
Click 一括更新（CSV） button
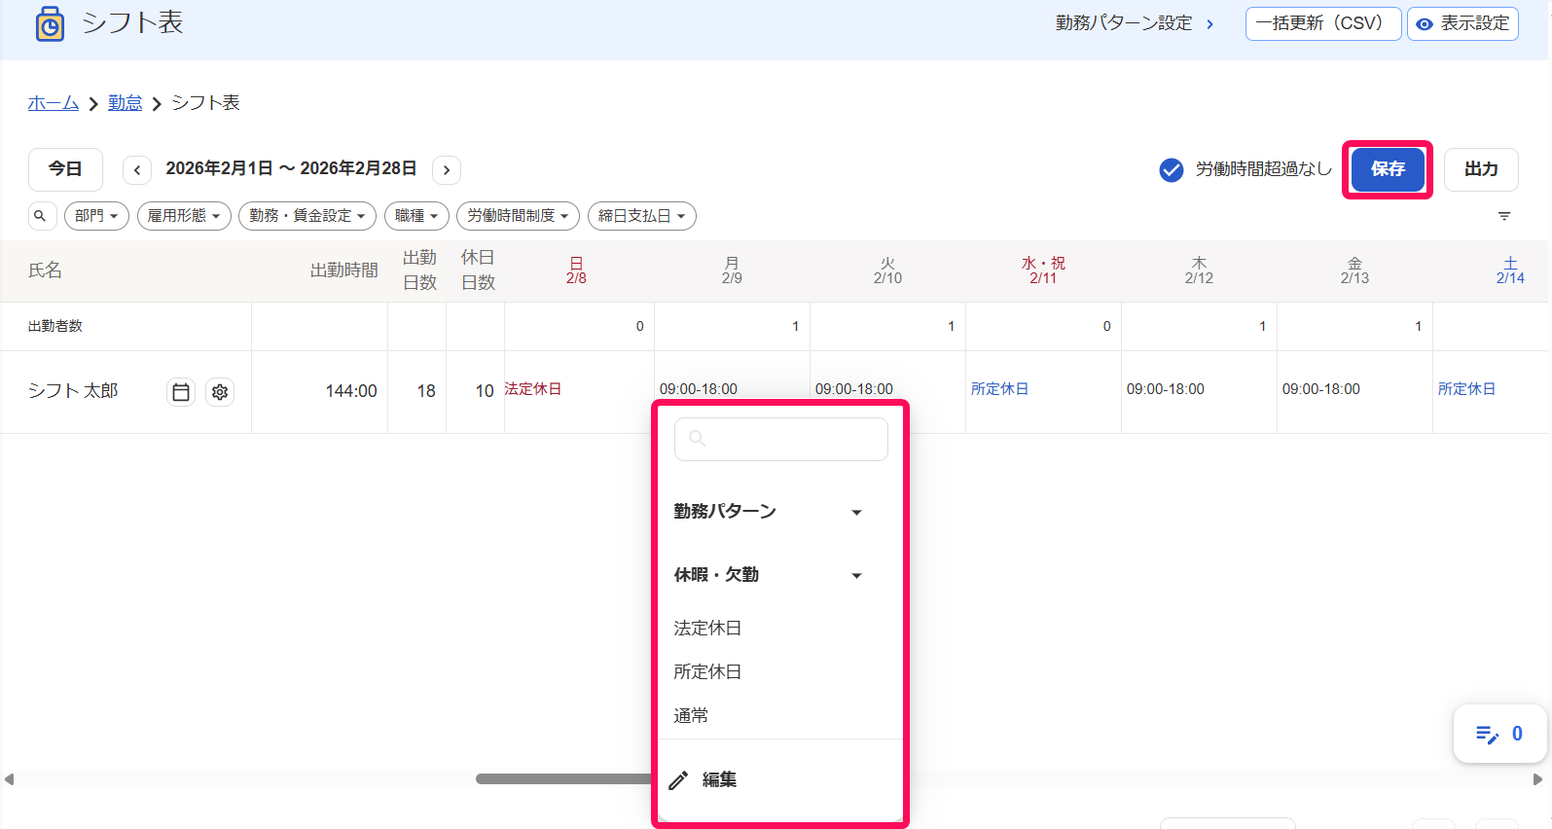1323,23
